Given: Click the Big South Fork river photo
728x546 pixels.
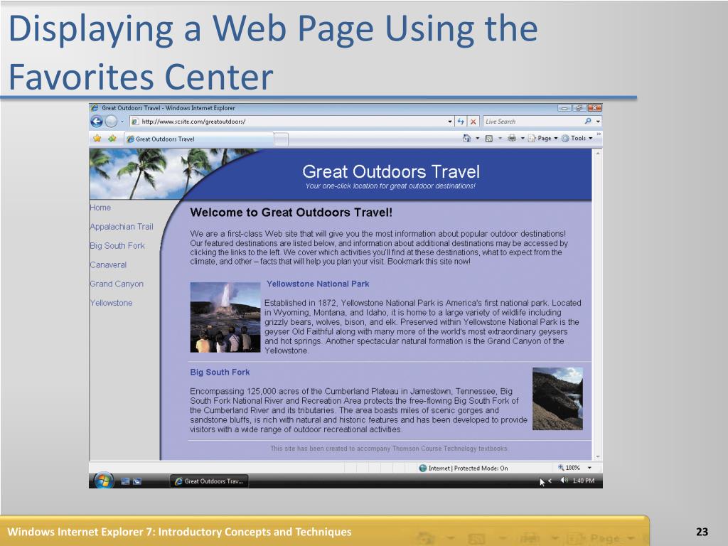Looking at the screenshot, I should click(x=557, y=398).
